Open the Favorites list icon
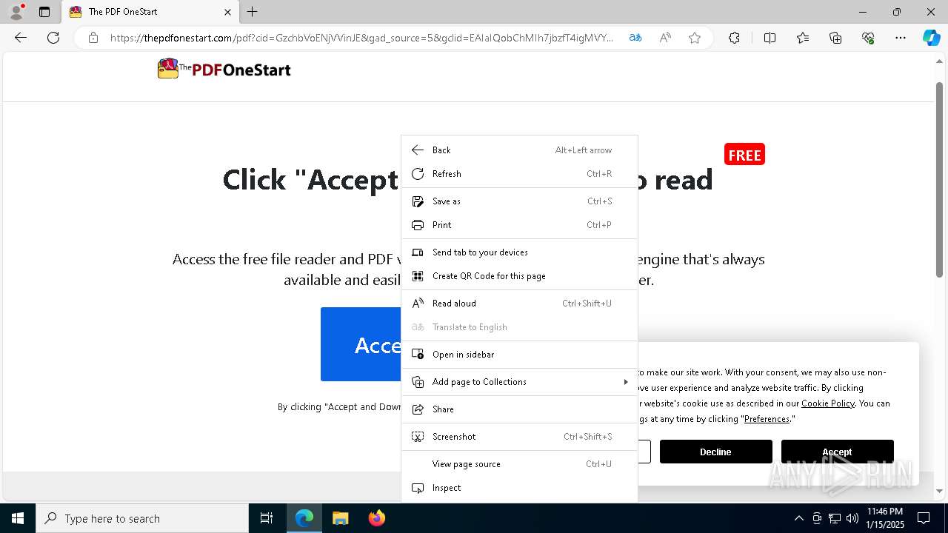The image size is (948, 533). coord(803,38)
